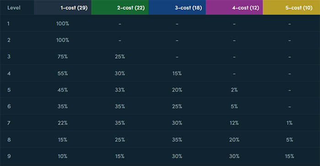The width and height of the screenshot is (320, 166).
Task: Click the 75% cell in level 3
Action: coord(63,57)
